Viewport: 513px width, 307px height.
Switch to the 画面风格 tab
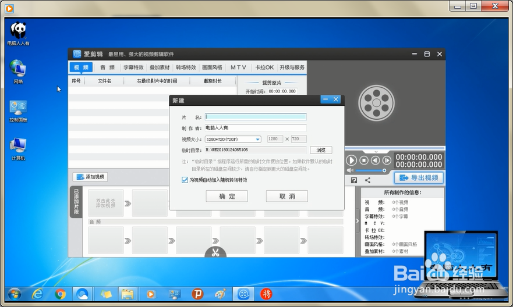[212, 67]
